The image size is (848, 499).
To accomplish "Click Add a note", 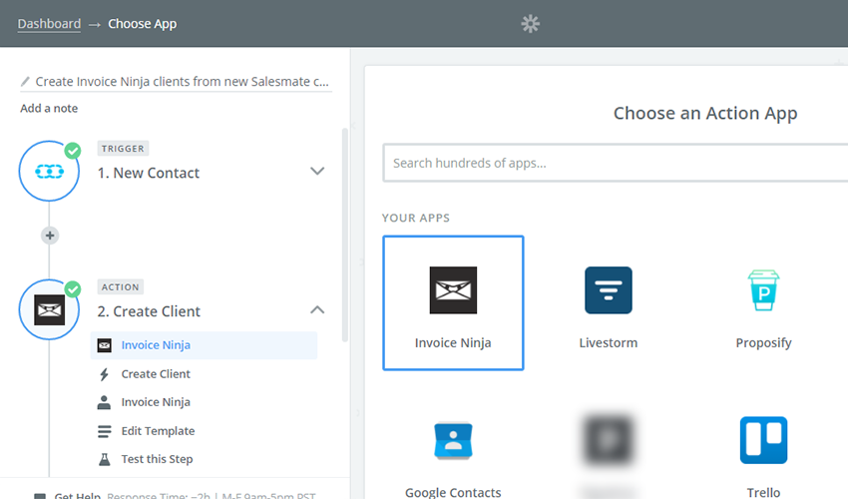I will point(49,108).
